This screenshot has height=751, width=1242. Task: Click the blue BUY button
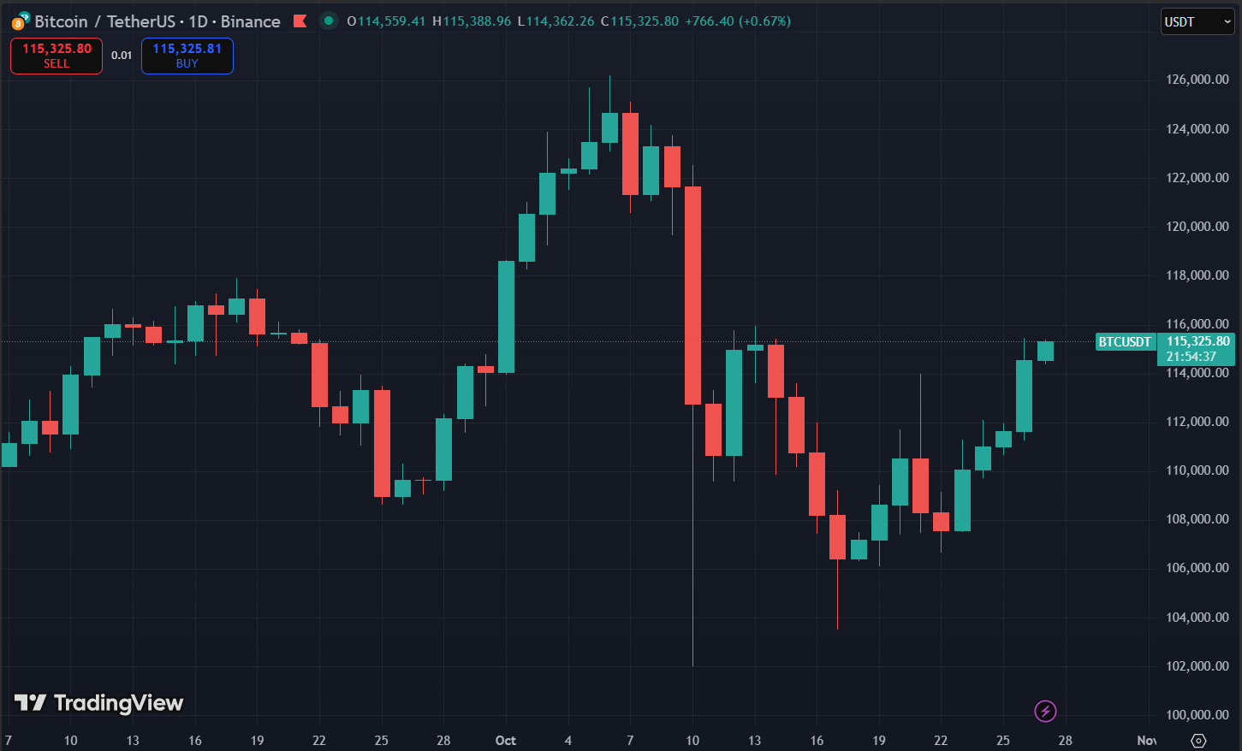tap(187, 55)
